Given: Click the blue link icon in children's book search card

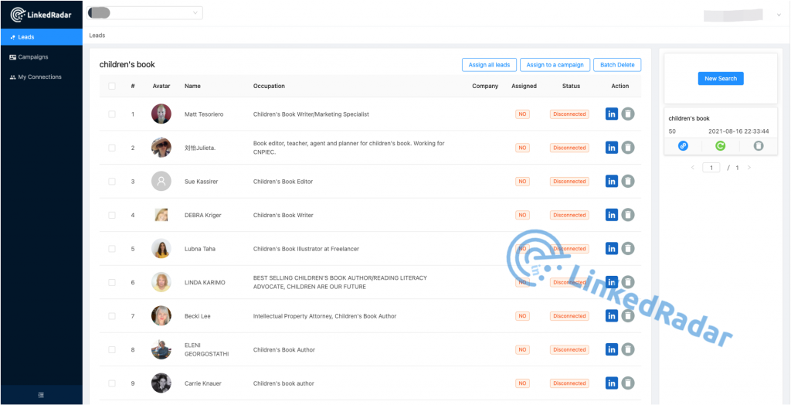Looking at the screenshot, I should click(683, 145).
